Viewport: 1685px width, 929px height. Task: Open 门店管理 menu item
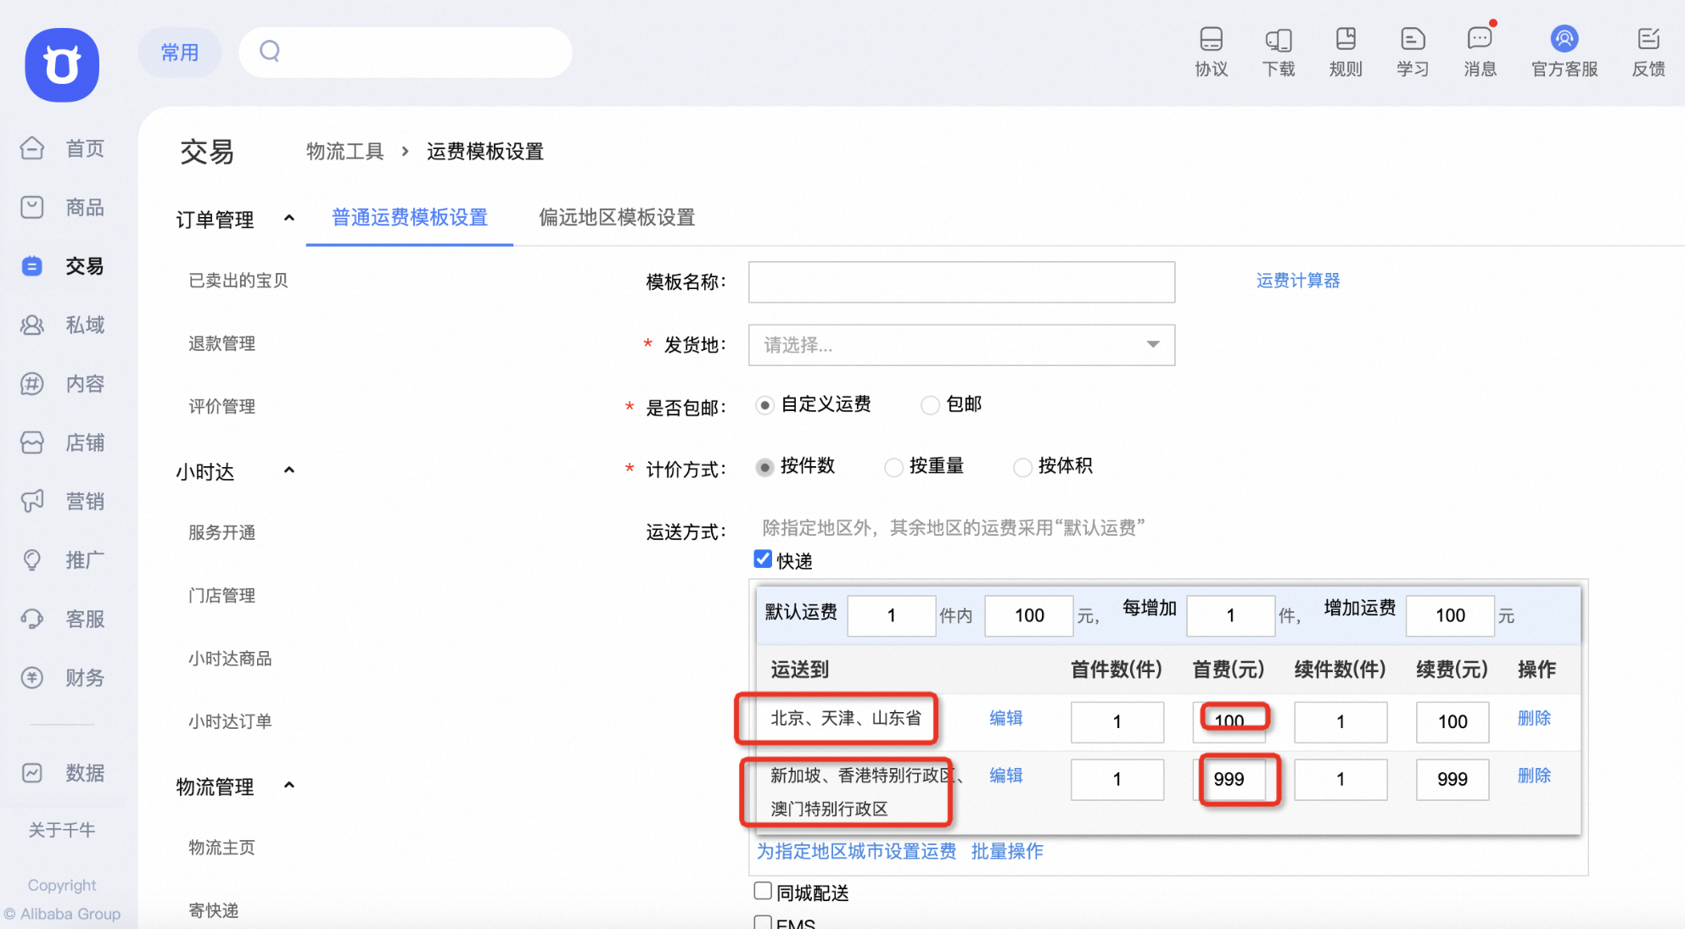pos(221,595)
